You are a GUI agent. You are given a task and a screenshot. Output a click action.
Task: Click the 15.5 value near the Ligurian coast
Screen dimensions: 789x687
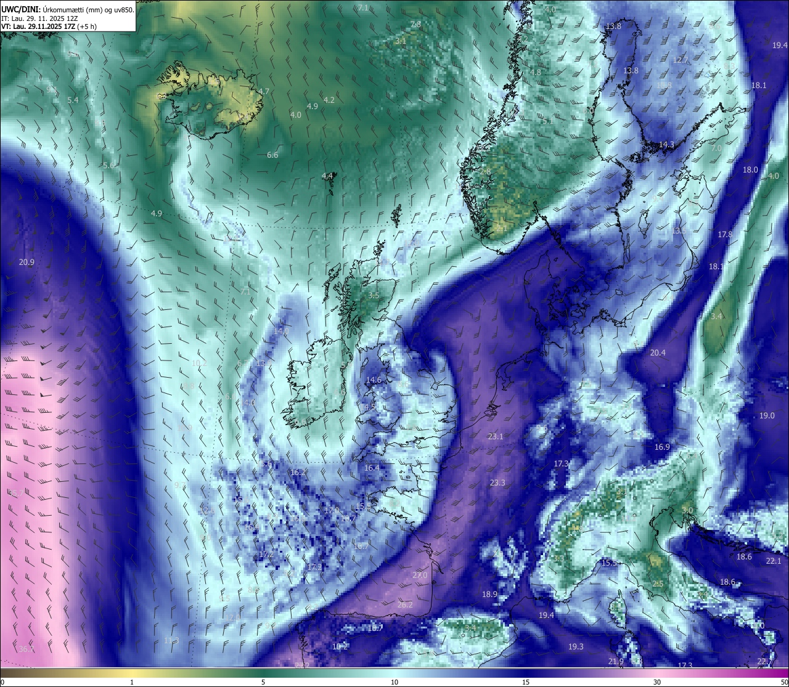(609, 563)
